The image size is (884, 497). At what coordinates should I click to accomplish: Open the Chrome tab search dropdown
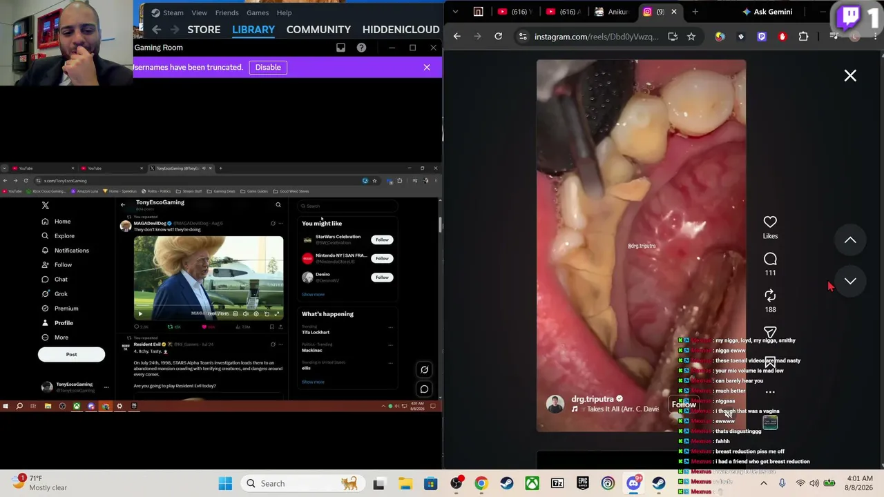tap(456, 12)
